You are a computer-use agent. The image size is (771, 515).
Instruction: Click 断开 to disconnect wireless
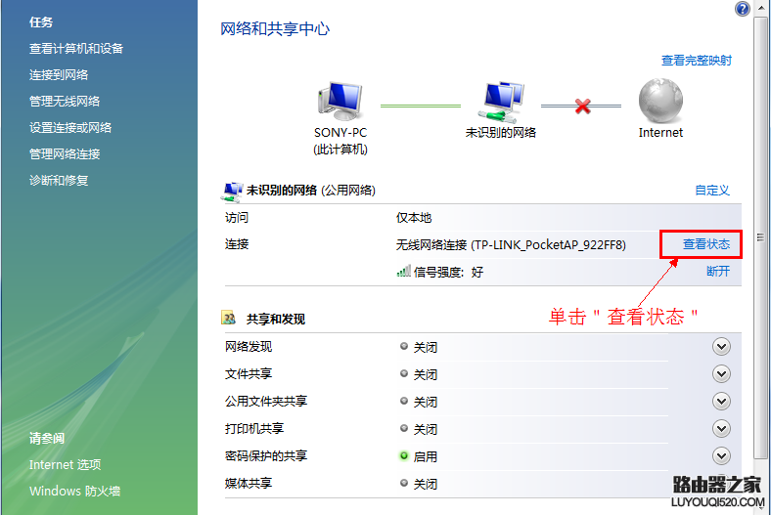coord(718,271)
